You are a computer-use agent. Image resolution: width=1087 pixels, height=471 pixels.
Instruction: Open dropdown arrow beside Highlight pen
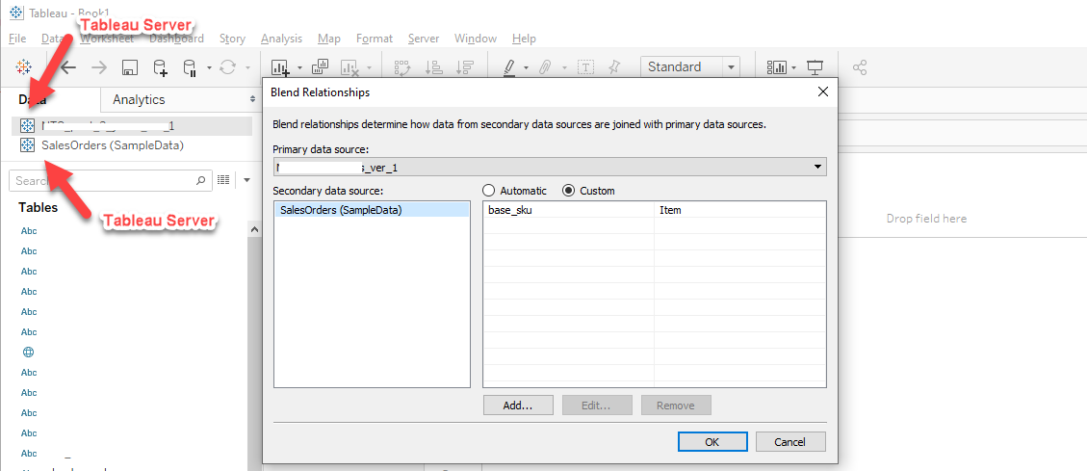[526, 68]
